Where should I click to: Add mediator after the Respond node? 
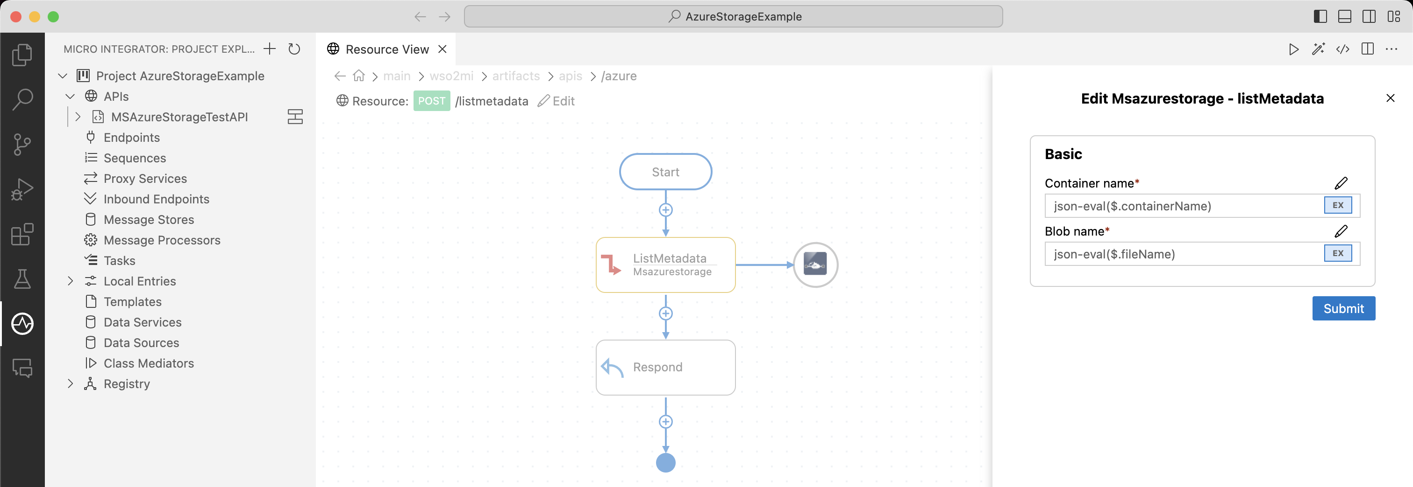pos(665,421)
